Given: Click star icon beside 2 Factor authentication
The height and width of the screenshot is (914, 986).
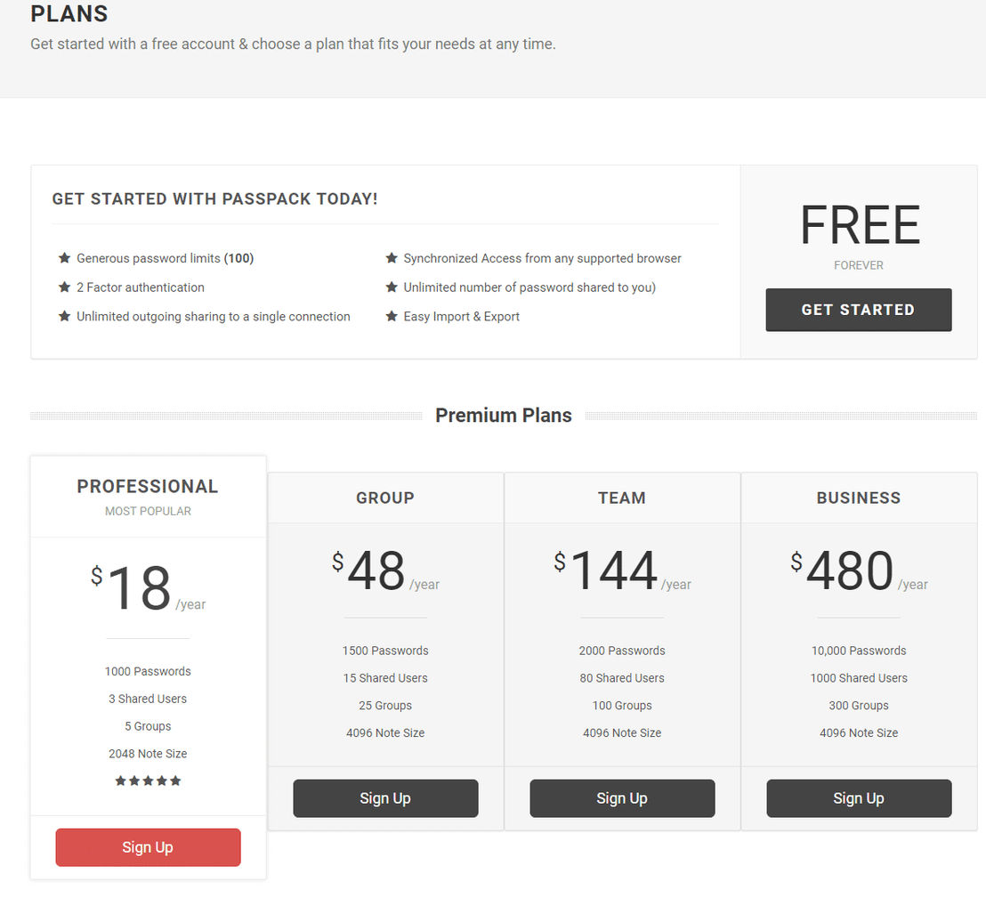Looking at the screenshot, I should point(64,287).
